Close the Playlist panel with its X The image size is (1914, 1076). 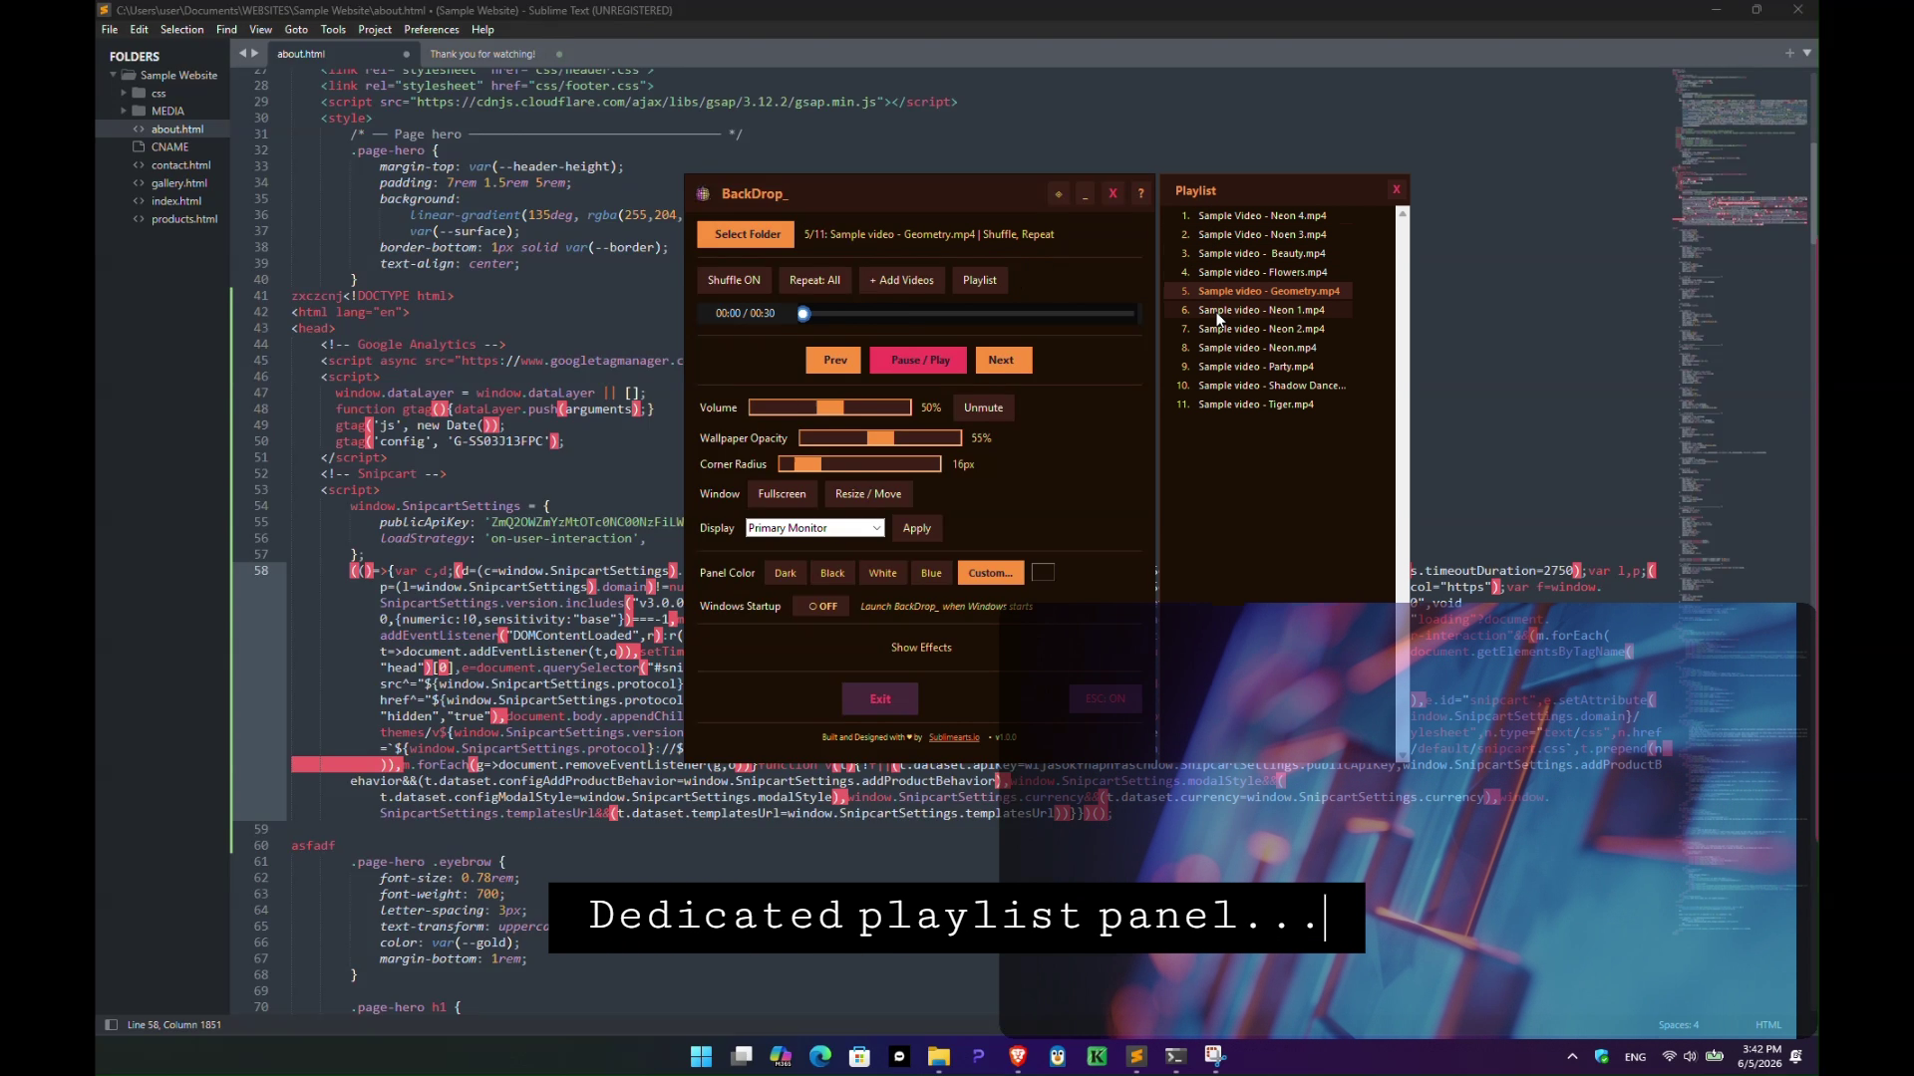[1396, 189]
